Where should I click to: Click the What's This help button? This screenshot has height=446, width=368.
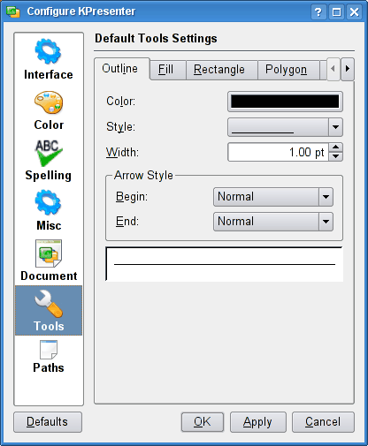click(x=318, y=12)
